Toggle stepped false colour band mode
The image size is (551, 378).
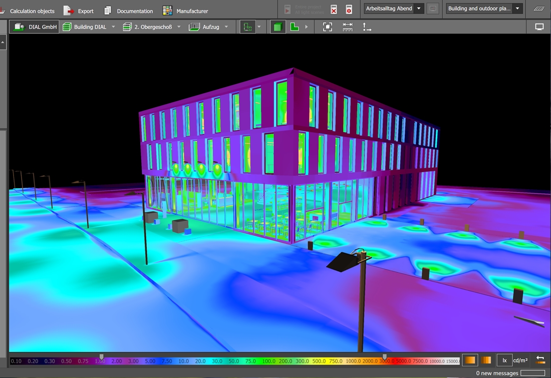486,360
